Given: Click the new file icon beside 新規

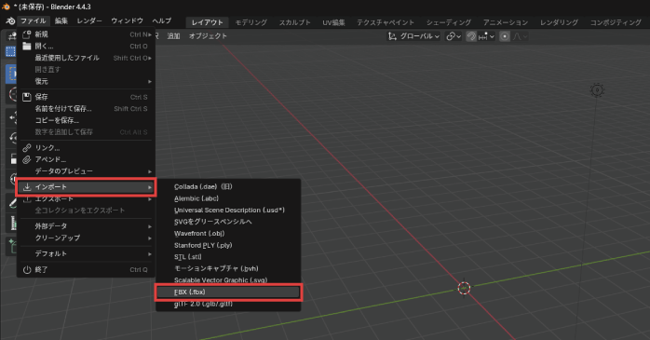Looking at the screenshot, I should [27, 34].
